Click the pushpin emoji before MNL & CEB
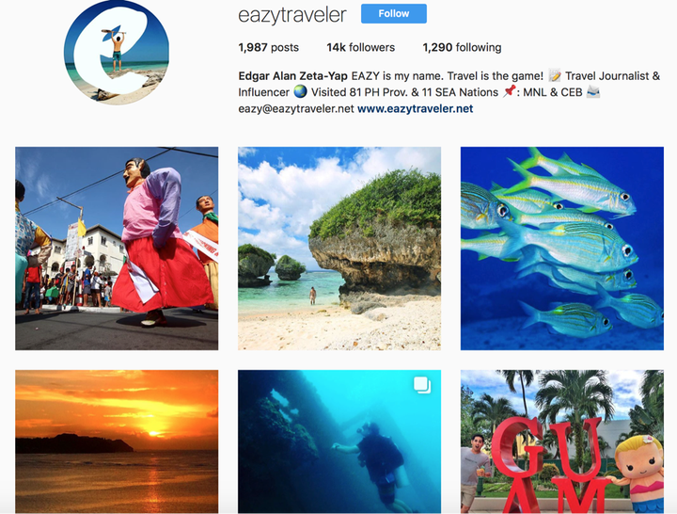This screenshot has width=677, height=514. (x=510, y=91)
